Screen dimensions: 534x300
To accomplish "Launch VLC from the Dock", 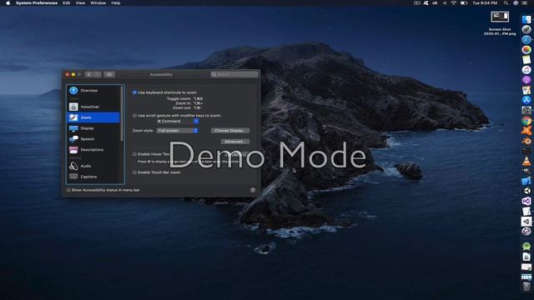I will pyautogui.click(x=526, y=161).
